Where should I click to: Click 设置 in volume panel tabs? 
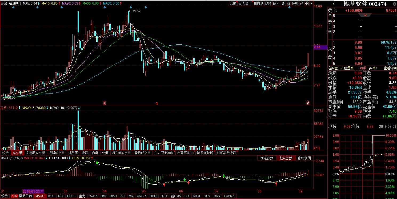coord(5,153)
